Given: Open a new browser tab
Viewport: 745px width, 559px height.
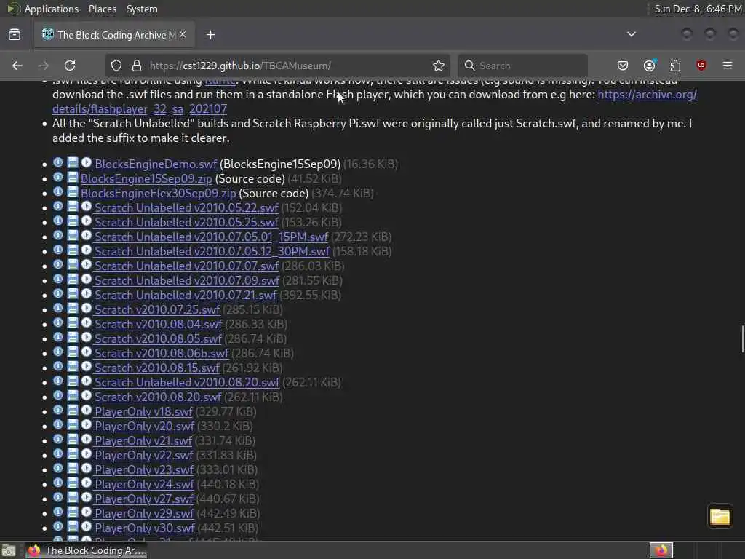Looking at the screenshot, I should click(211, 35).
